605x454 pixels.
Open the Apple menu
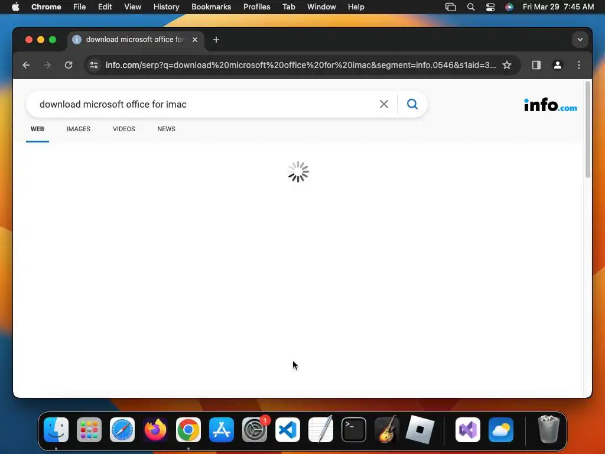tap(15, 7)
